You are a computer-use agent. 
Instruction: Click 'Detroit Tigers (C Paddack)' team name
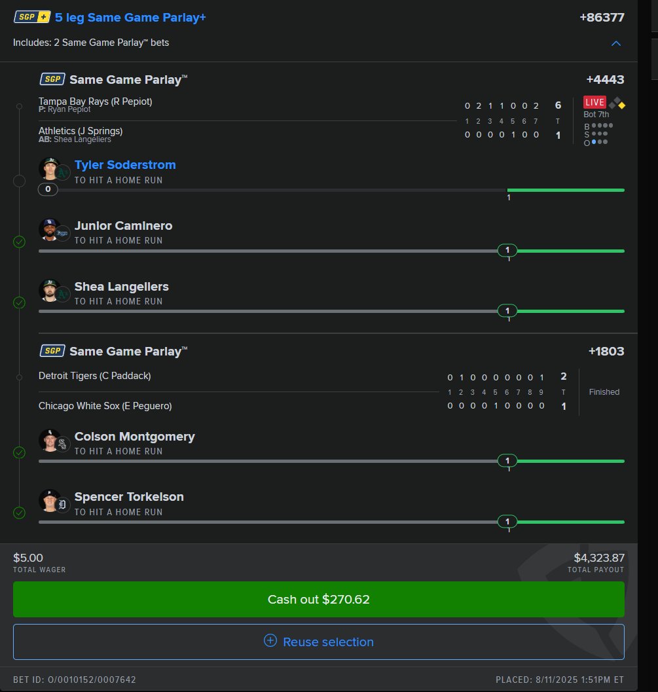click(x=94, y=376)
